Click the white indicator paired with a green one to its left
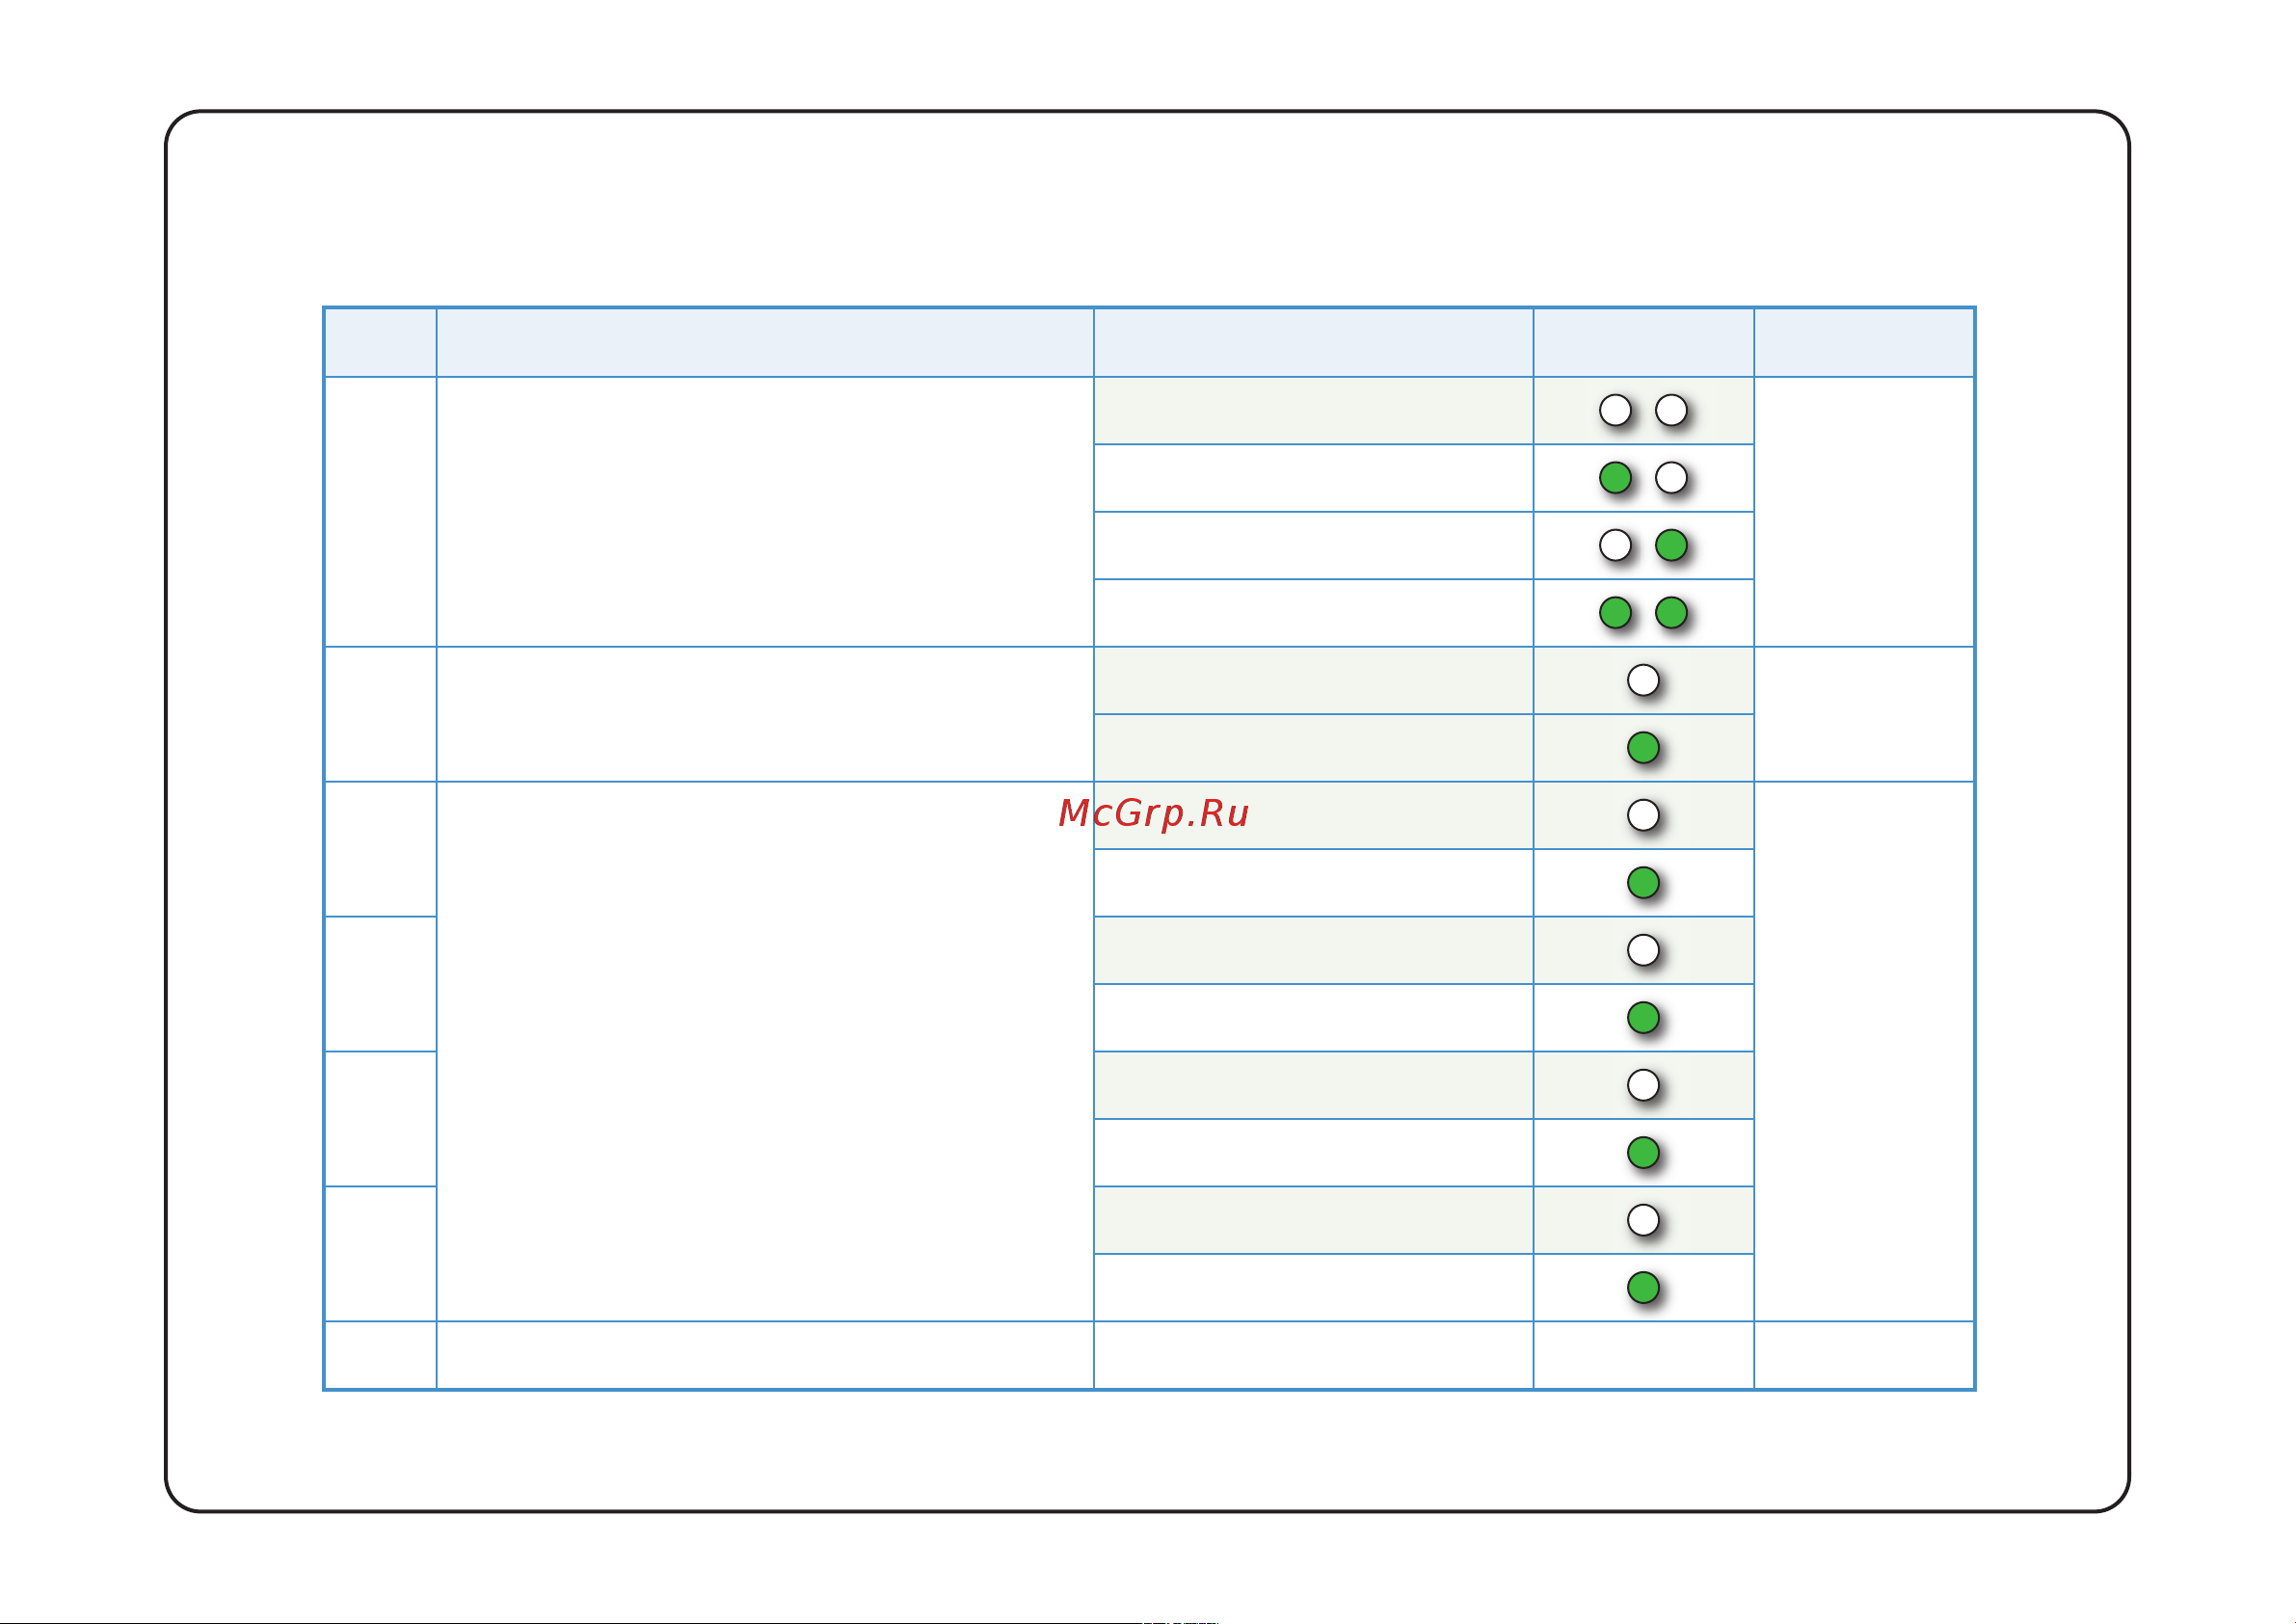This screenshot has width=2296, height=1624. (x=1671, y=478)
